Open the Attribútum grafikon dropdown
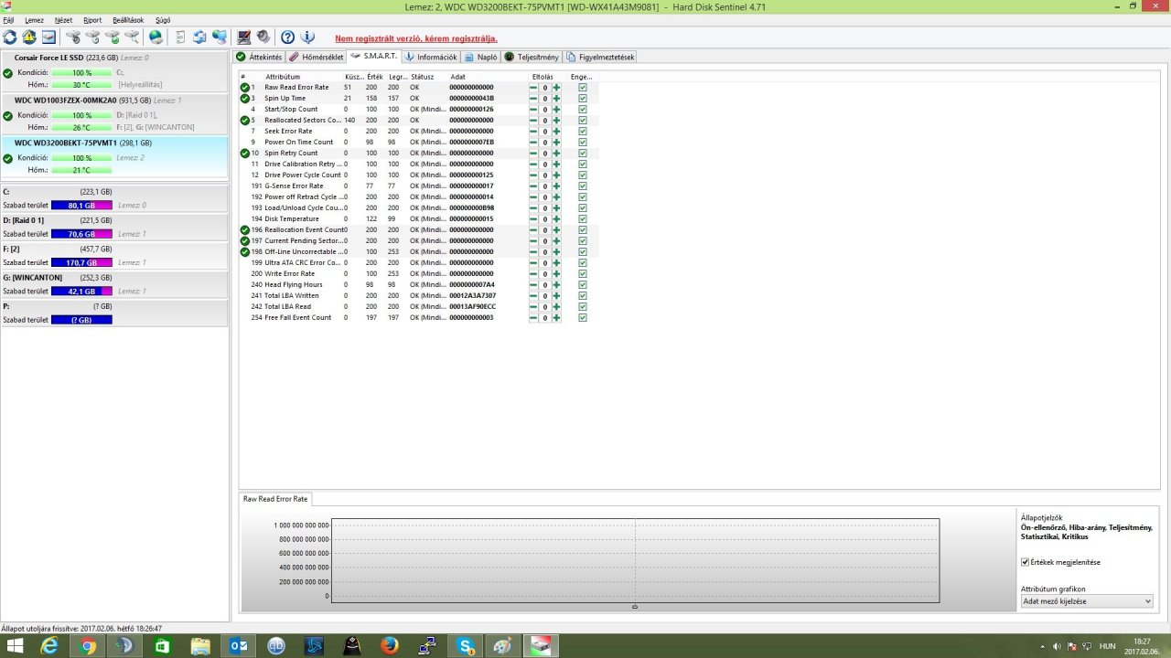This screenshot has height=658, width=1171. pos(1087,600)
